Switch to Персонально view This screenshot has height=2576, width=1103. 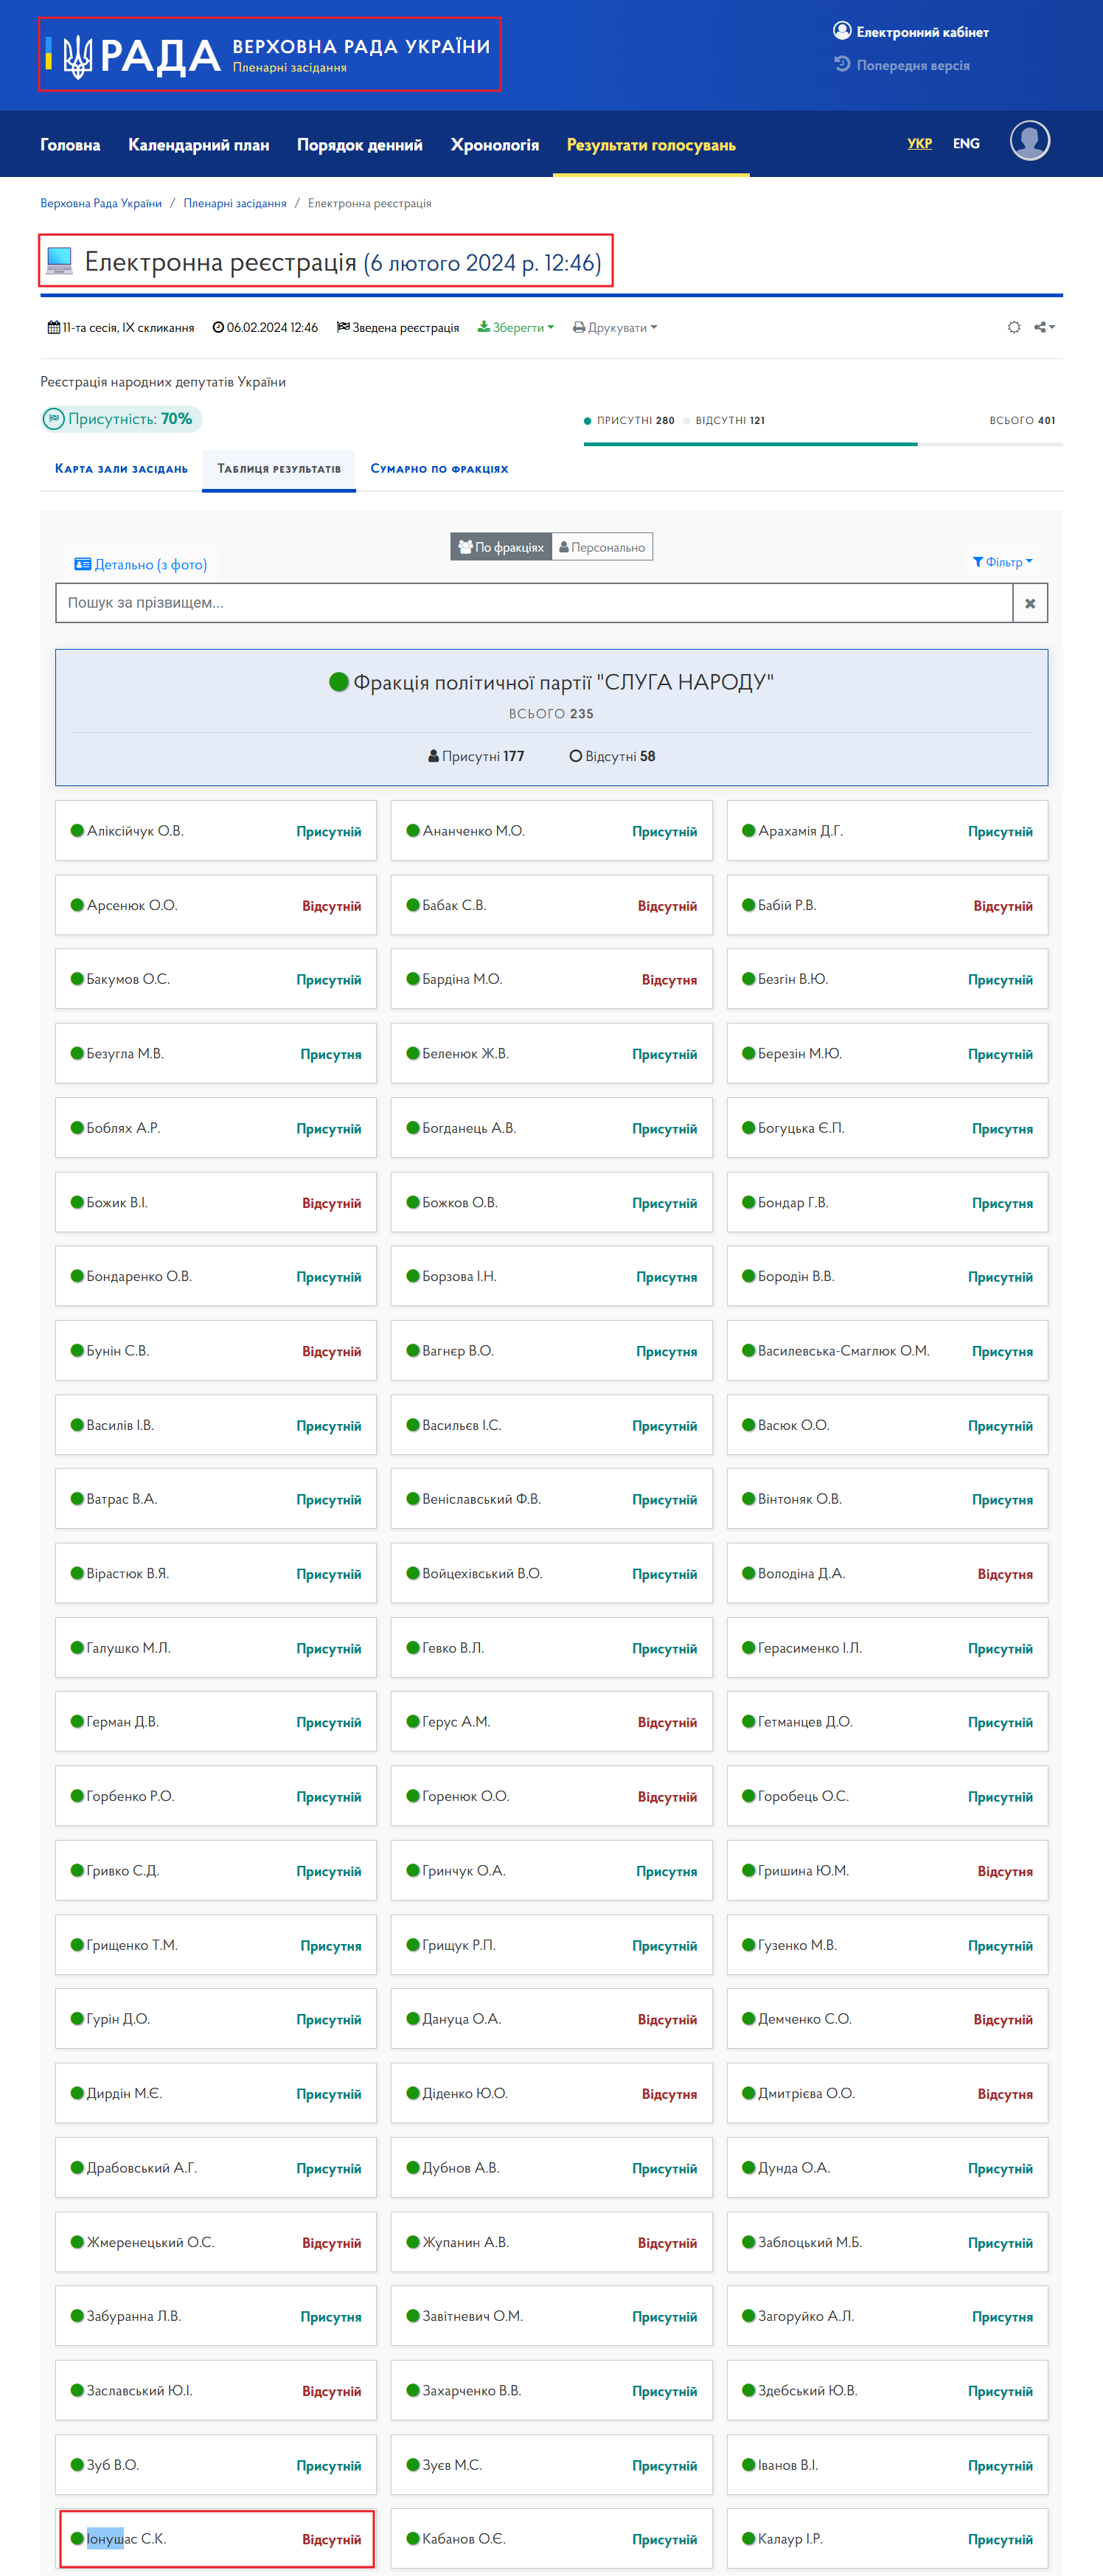coord(602,547)
